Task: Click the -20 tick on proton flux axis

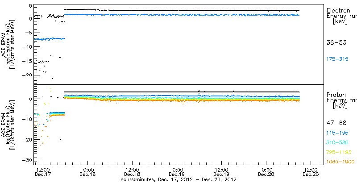Action: pos(26,140)
